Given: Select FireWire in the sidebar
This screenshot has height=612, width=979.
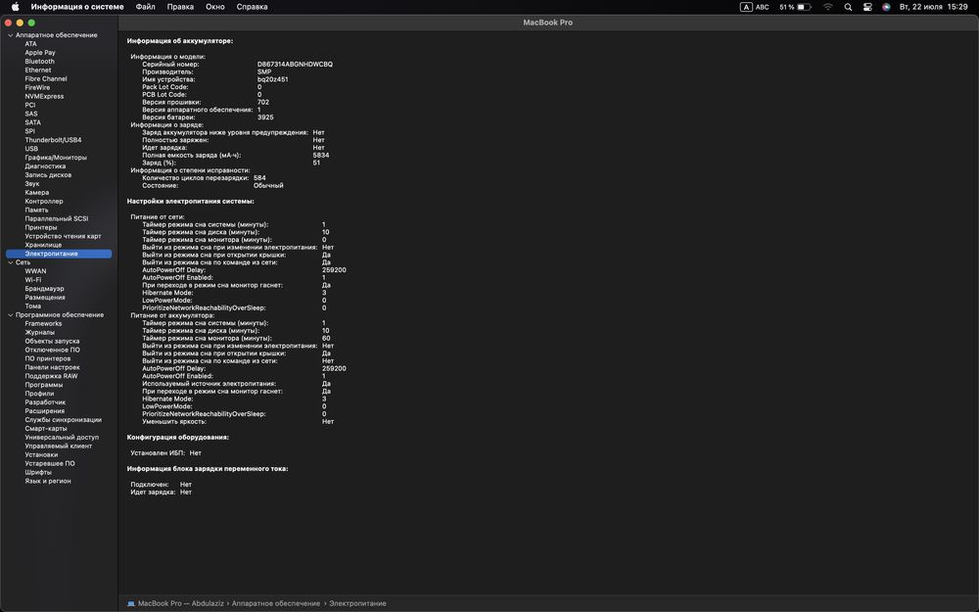Looking at the screenshot, I should (37, 87).
